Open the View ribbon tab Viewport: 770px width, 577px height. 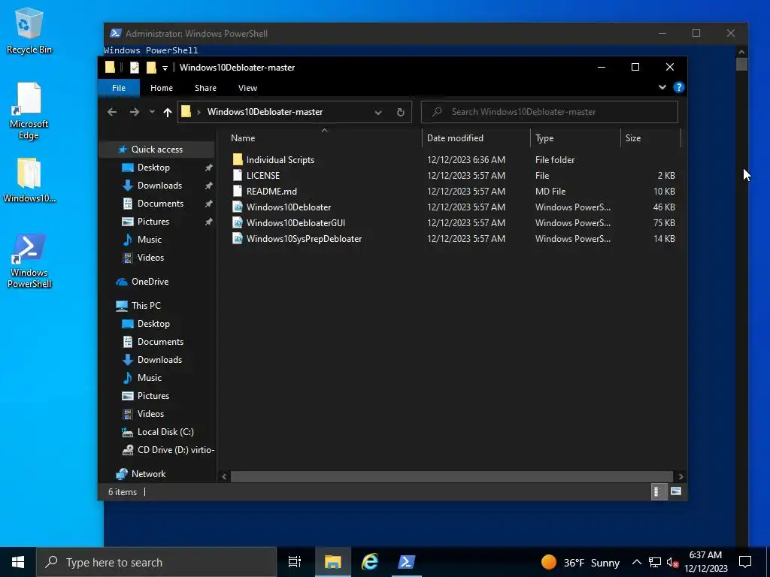click(247, 88)
